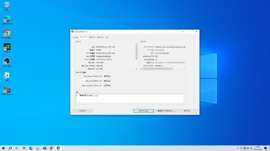Open File Explorer from the taskbar
This screenshot has width=270, height=151.
[x=37, y=148]
